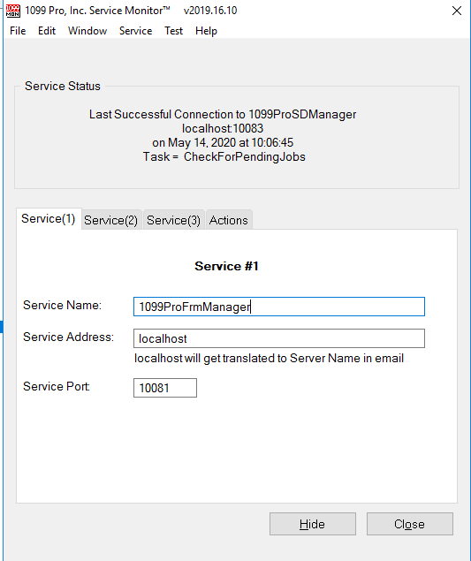Image resolution: width=471 pixels, height=561 pixels.
Task: Click the Last Successful Connection status text
Action: [223, 115]
